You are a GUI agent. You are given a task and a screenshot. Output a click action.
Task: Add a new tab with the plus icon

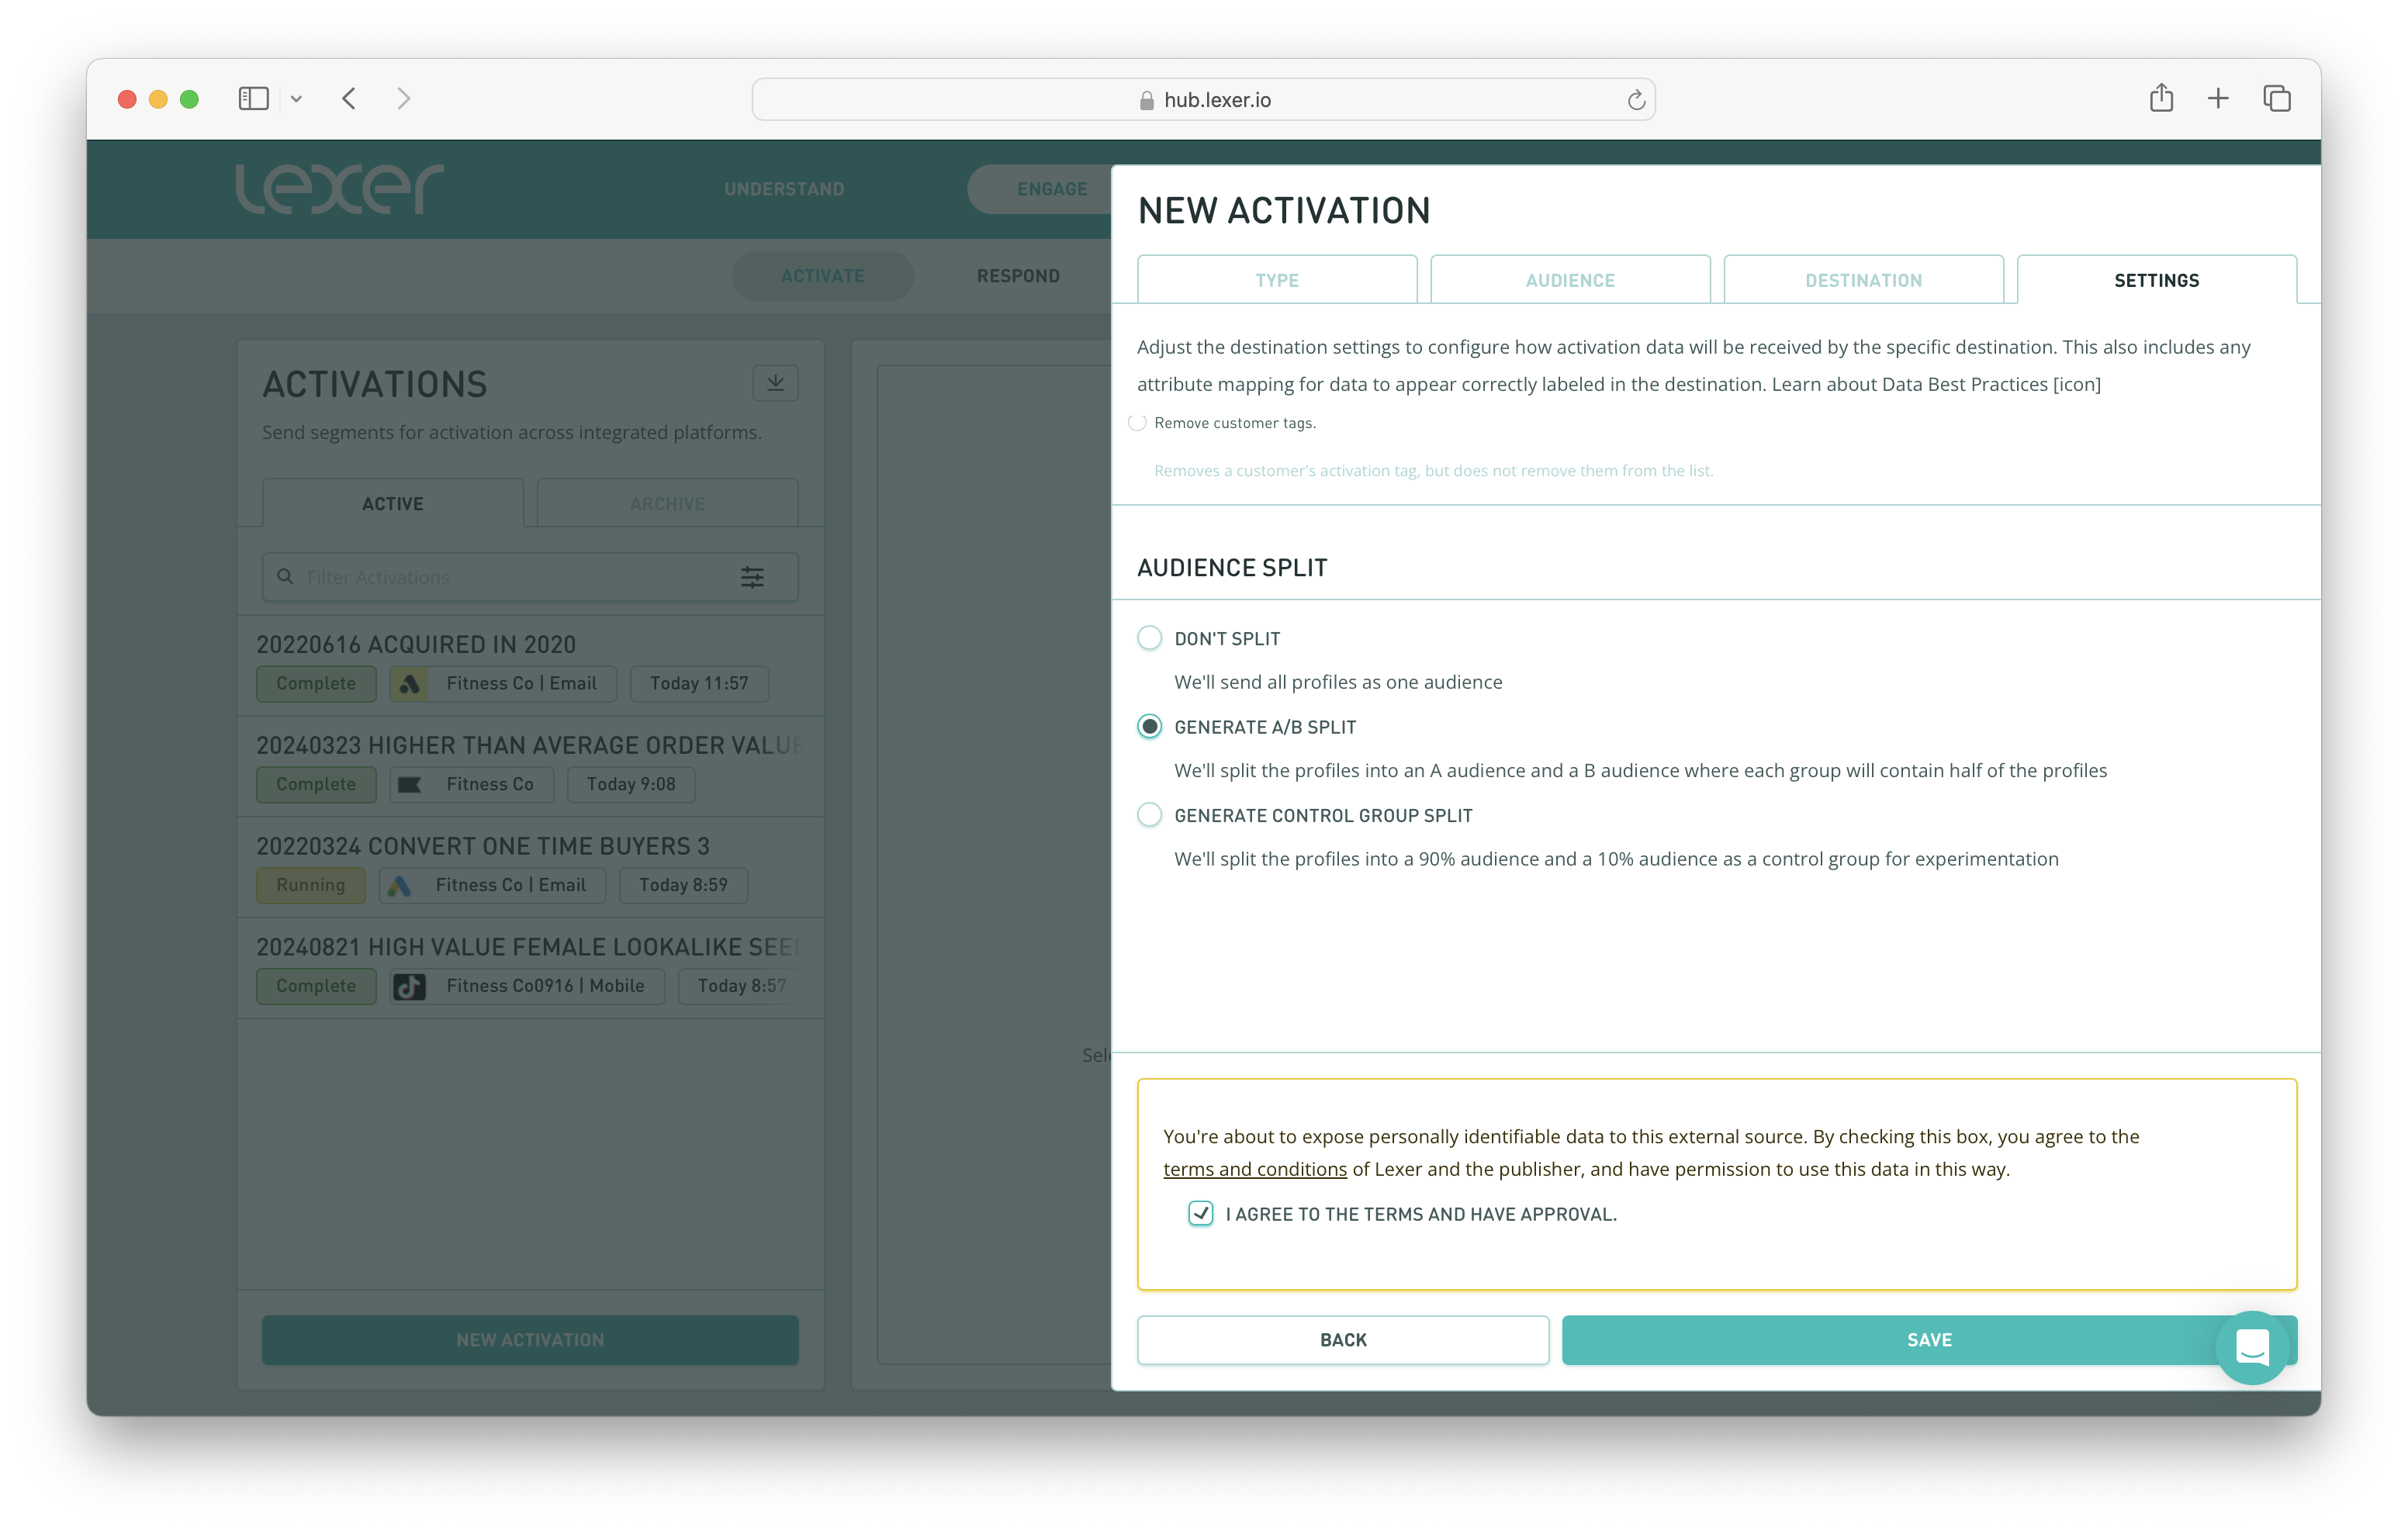pyautogui.click(x=2218, y=98)
